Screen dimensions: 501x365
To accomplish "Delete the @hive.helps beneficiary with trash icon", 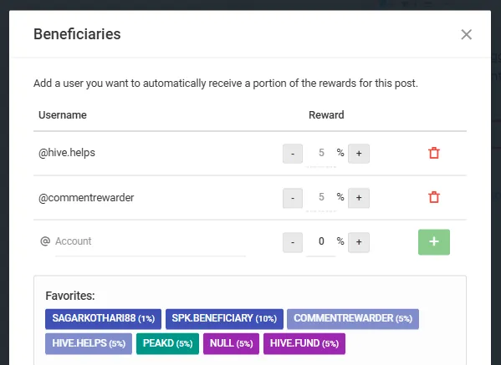I will coord(434,153).
